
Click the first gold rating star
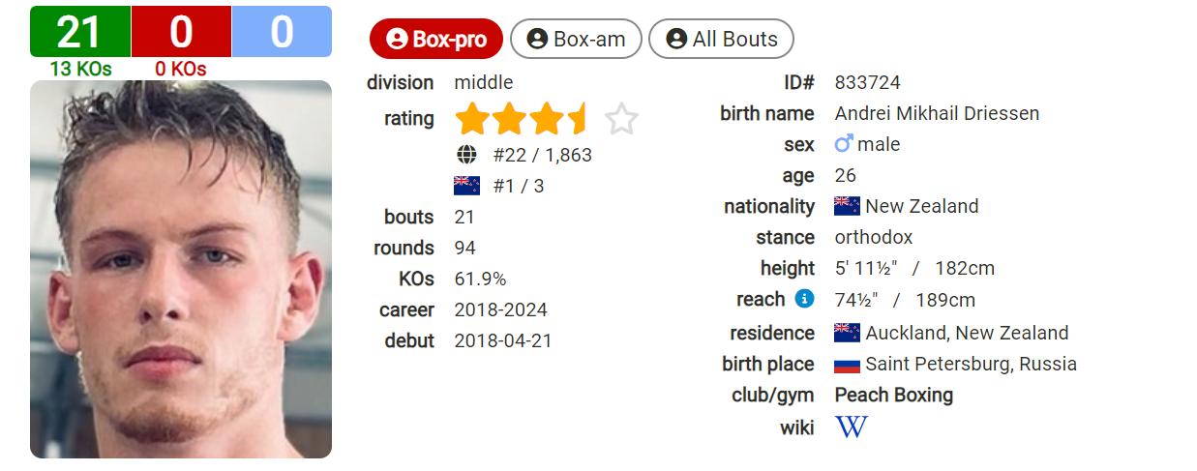[x=472, y=120]
